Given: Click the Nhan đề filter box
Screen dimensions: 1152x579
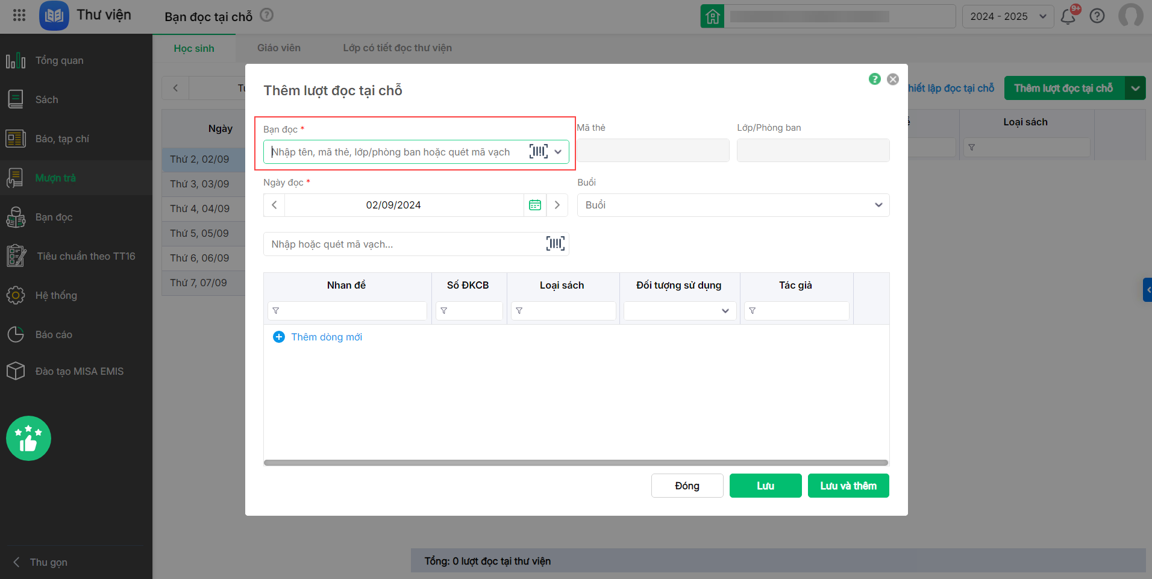Looking at the screenshot, I should click(347, 311).
